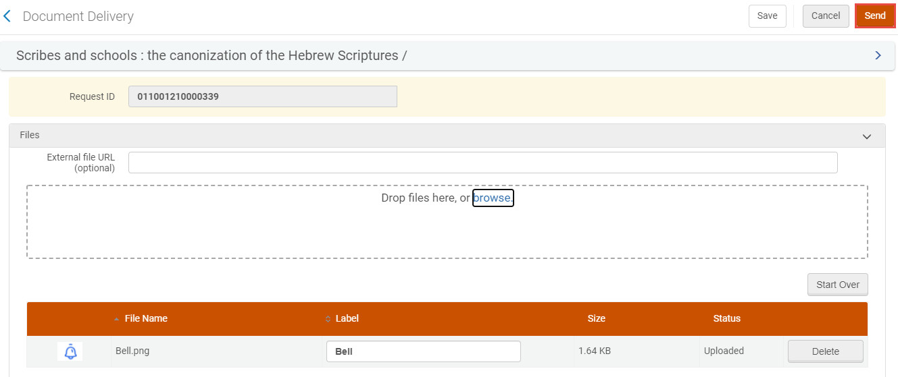Send the document delivery request

click(x=874, y=16)
